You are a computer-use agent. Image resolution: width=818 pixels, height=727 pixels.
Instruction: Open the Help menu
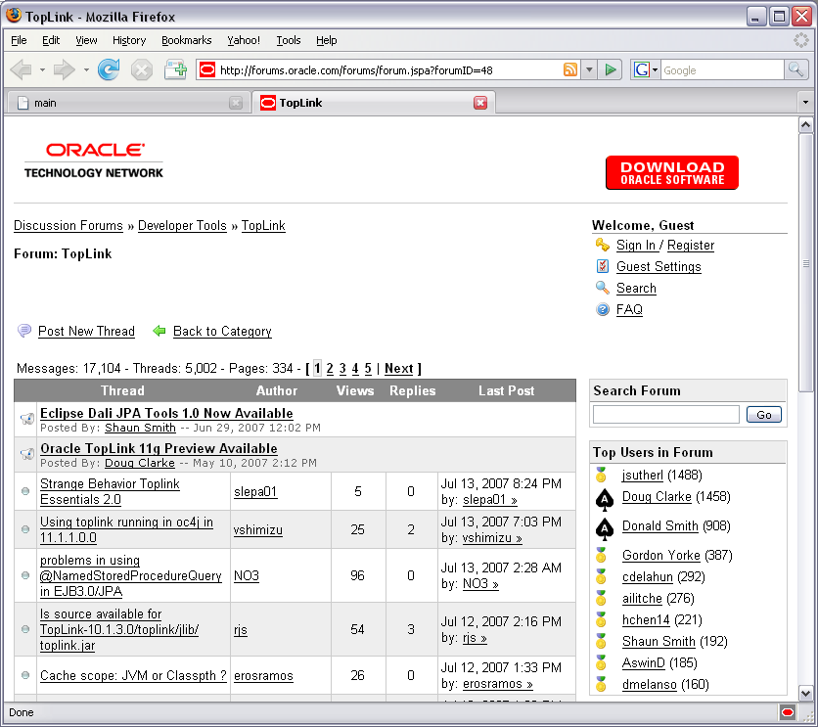click(x=326, y=40)
